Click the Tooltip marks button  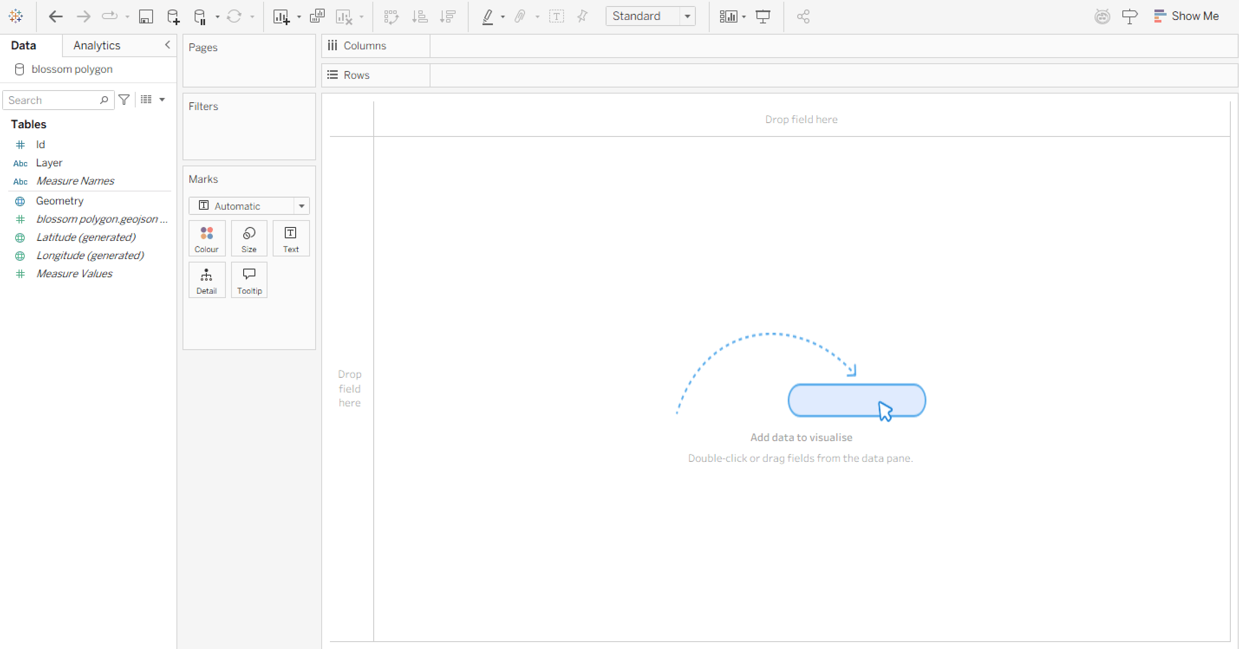[249, 280]
